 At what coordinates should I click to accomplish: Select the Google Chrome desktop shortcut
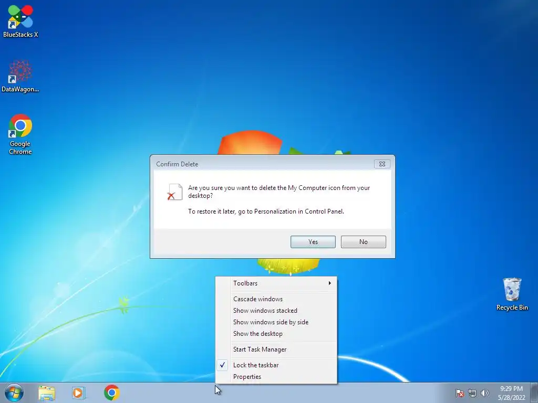(20, 134)
